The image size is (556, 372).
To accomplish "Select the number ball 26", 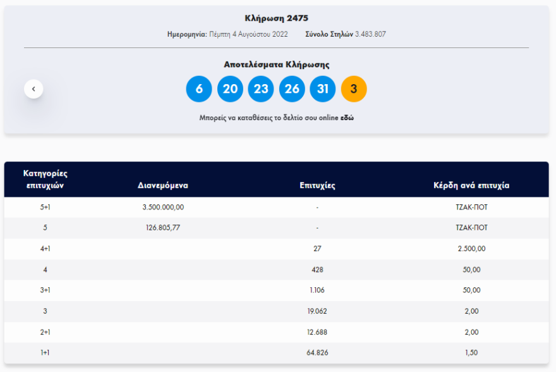I will 291,89.
